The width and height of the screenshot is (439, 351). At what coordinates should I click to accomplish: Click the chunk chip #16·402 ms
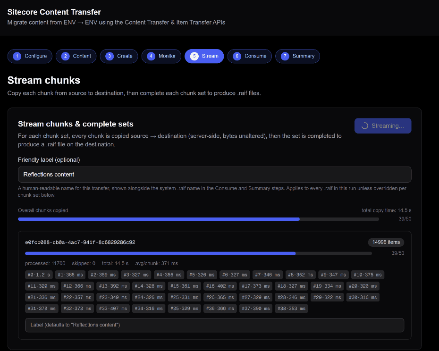220,286
